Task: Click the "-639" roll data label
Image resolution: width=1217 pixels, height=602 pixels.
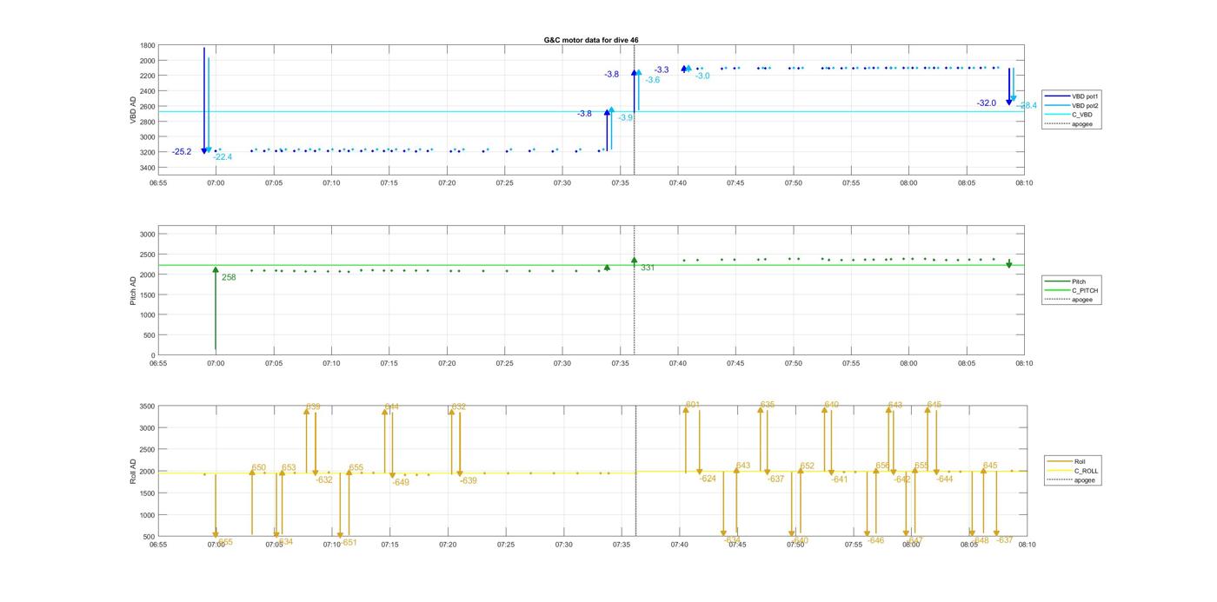Action: (x=469, y=481)
